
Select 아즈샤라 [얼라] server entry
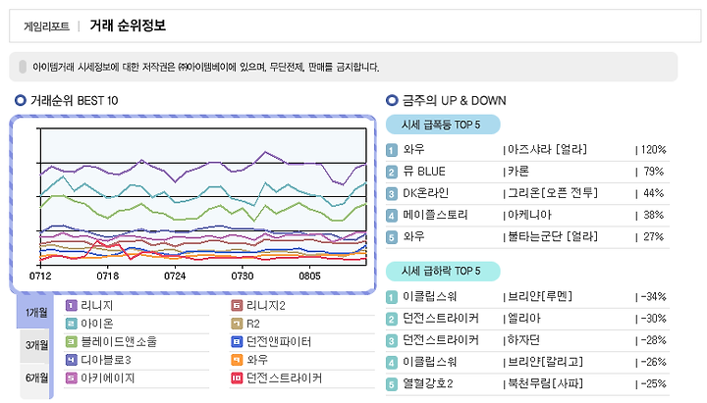(x=547, y=149)
